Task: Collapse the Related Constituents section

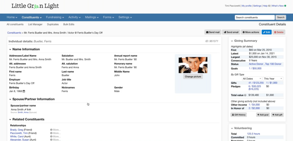Action: pos(10,120)
